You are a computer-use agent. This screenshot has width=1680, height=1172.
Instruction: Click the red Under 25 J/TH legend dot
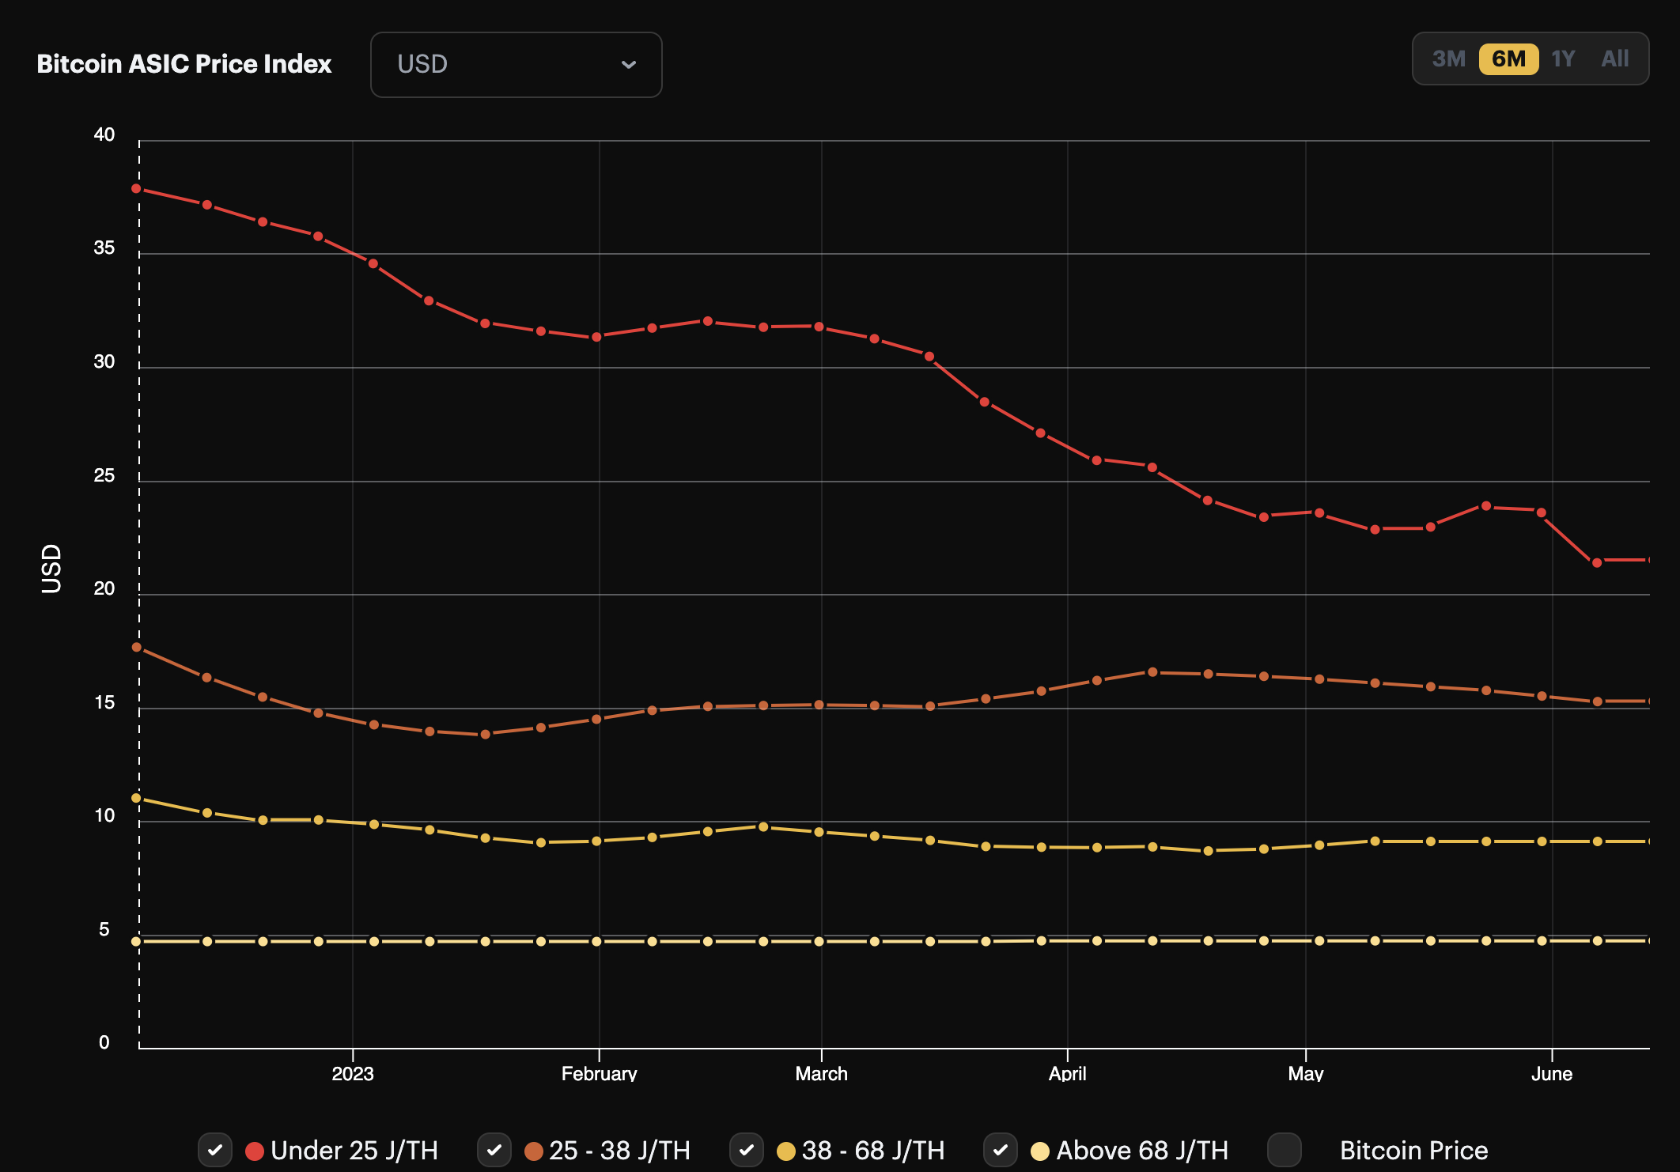pyautogui.click(x=254, y=1151)
